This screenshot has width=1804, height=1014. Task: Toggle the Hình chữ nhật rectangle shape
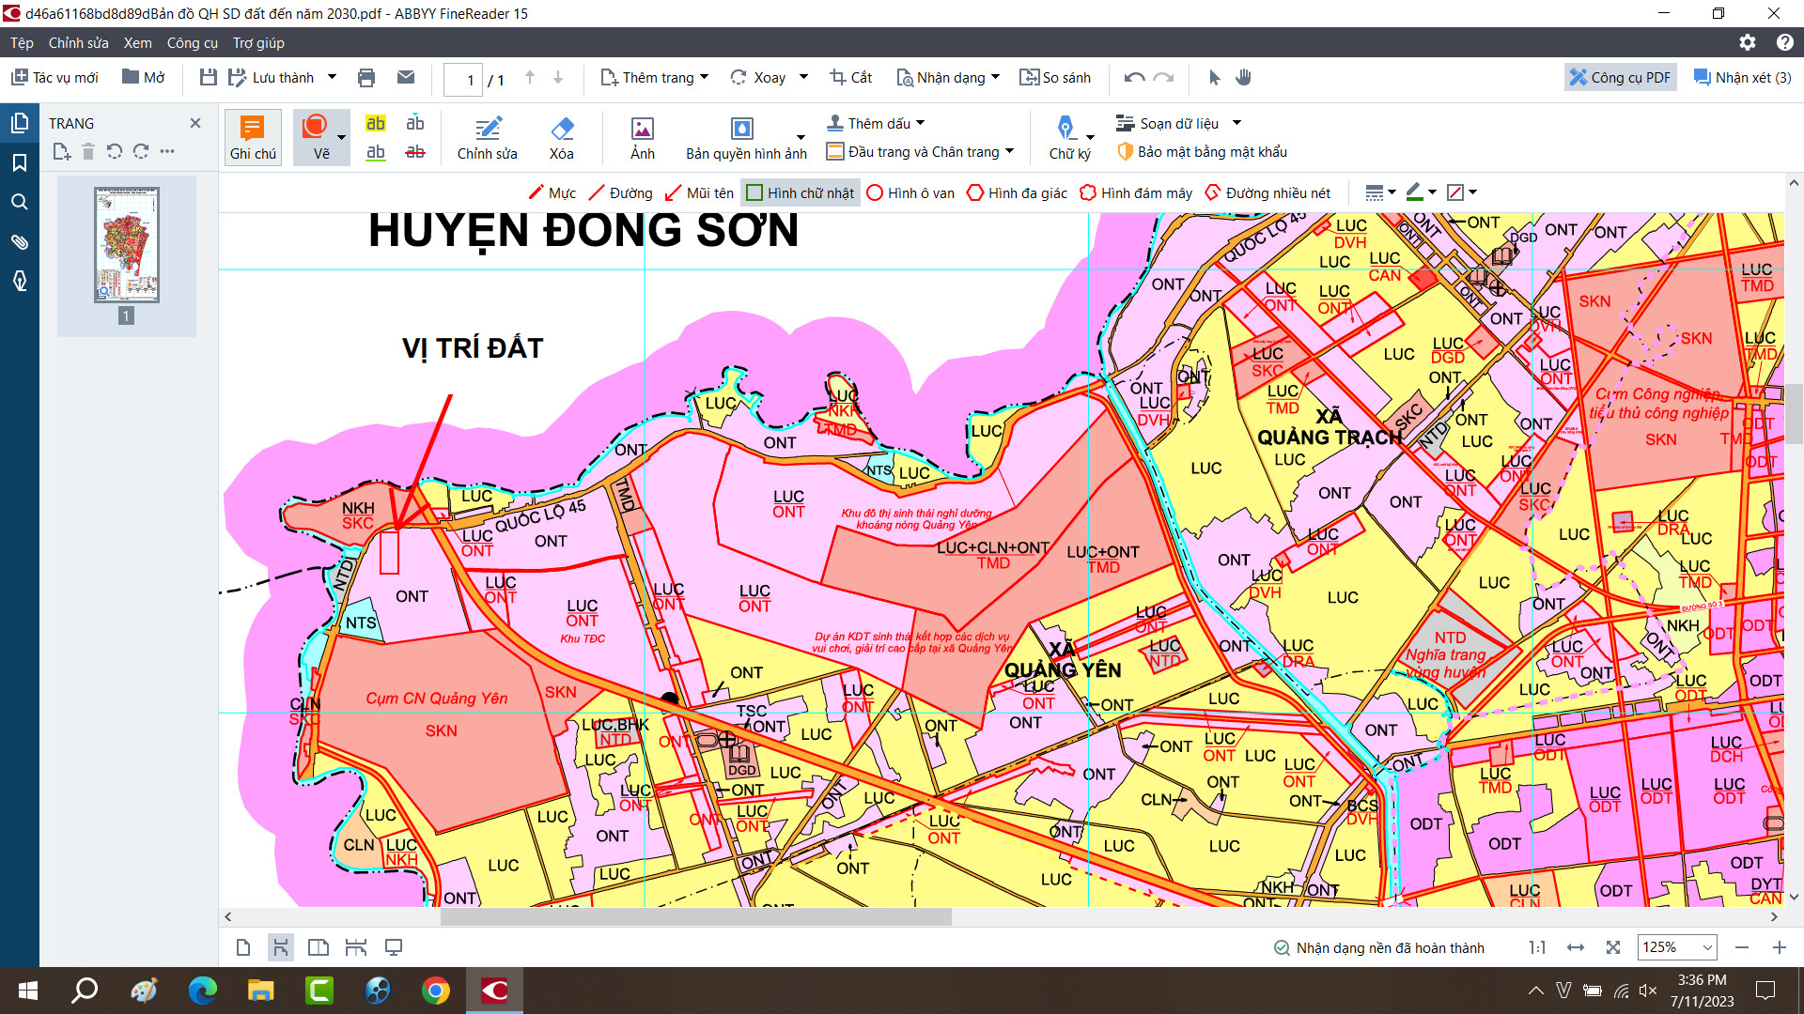(x=801, y=192)
